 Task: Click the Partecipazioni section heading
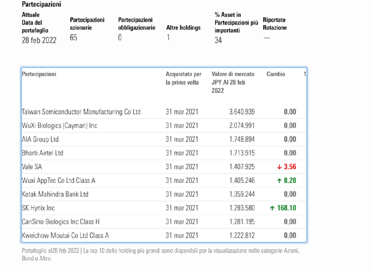point(41,4)
